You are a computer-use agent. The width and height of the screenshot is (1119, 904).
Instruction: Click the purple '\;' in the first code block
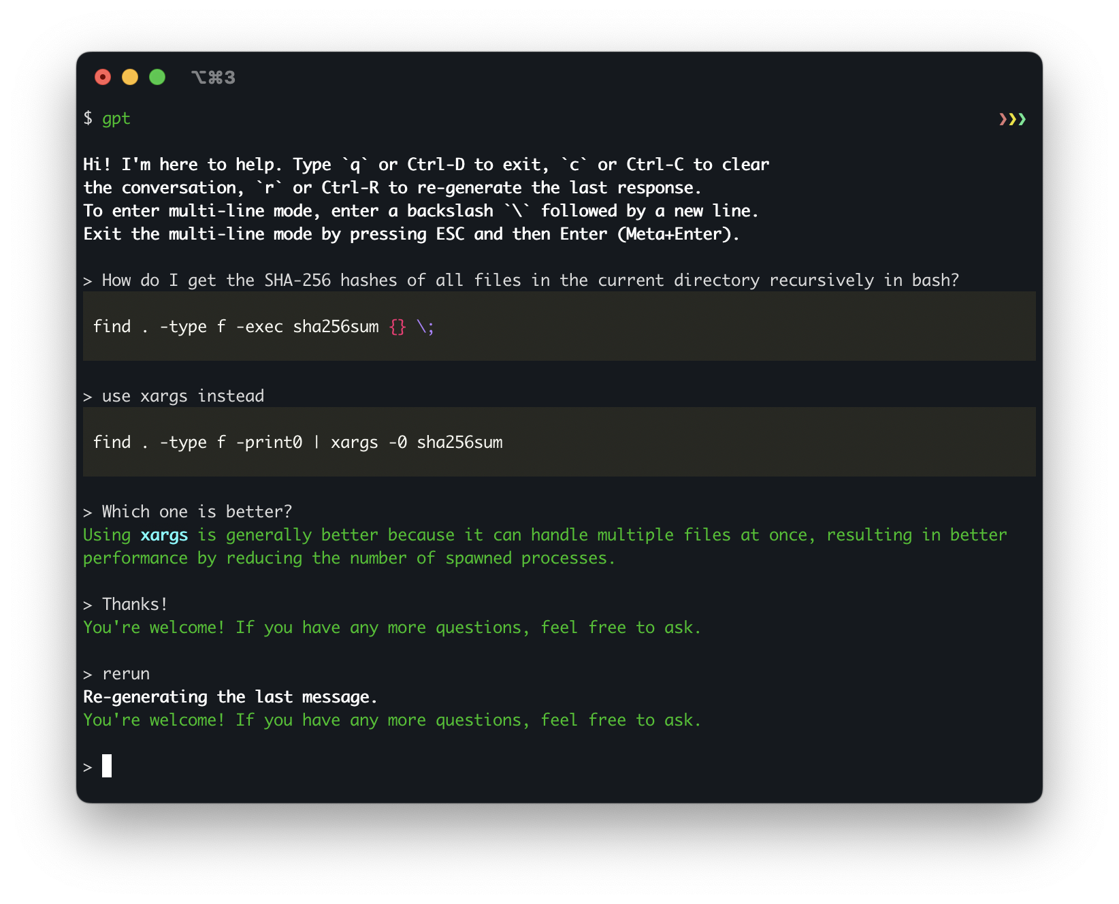pos(425,327)
